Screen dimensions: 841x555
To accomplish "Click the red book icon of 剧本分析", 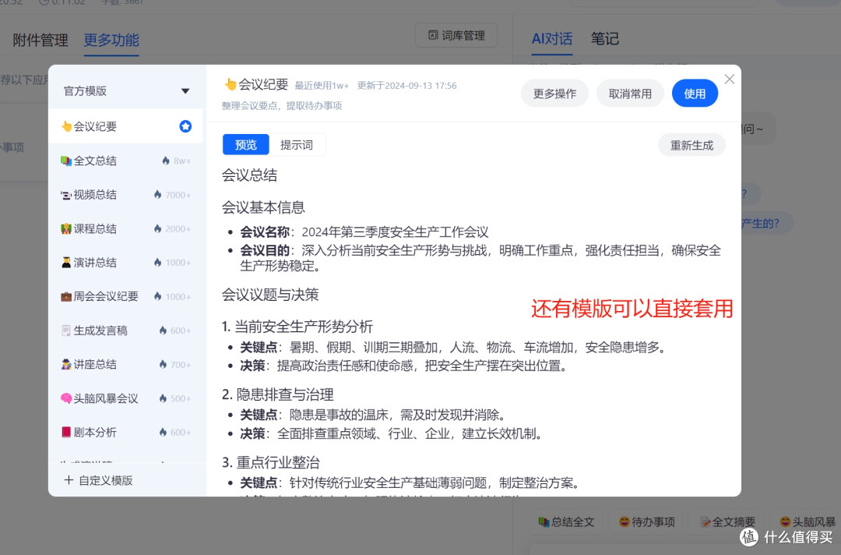I will 66,432.
